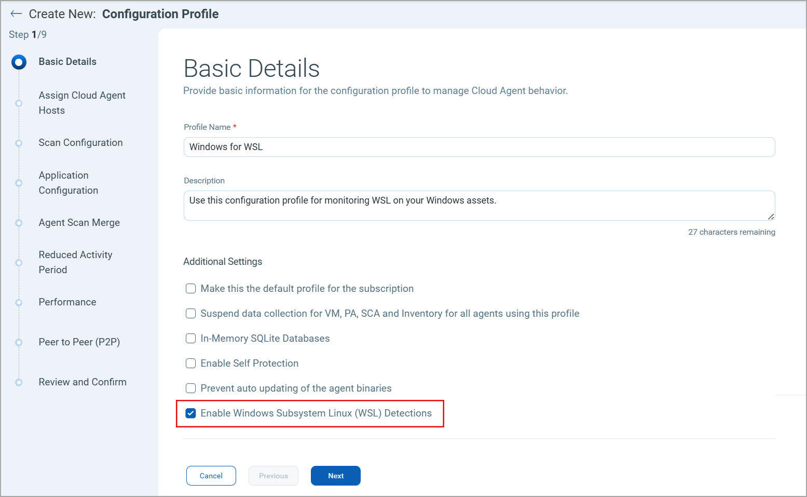The image size is (807, 497).
Task: Select the Agent Scan Merge step
Action: click(79, 223)
